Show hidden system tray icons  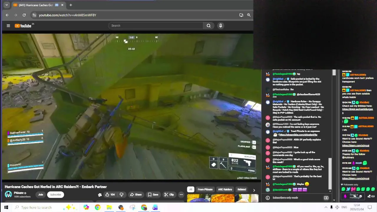[x=325, y=207]
